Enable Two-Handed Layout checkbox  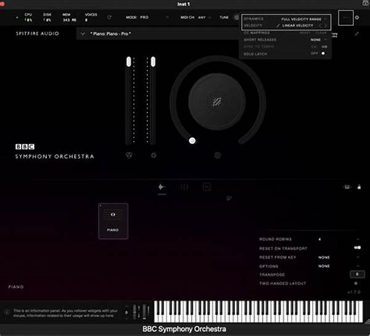pos(356,283)
